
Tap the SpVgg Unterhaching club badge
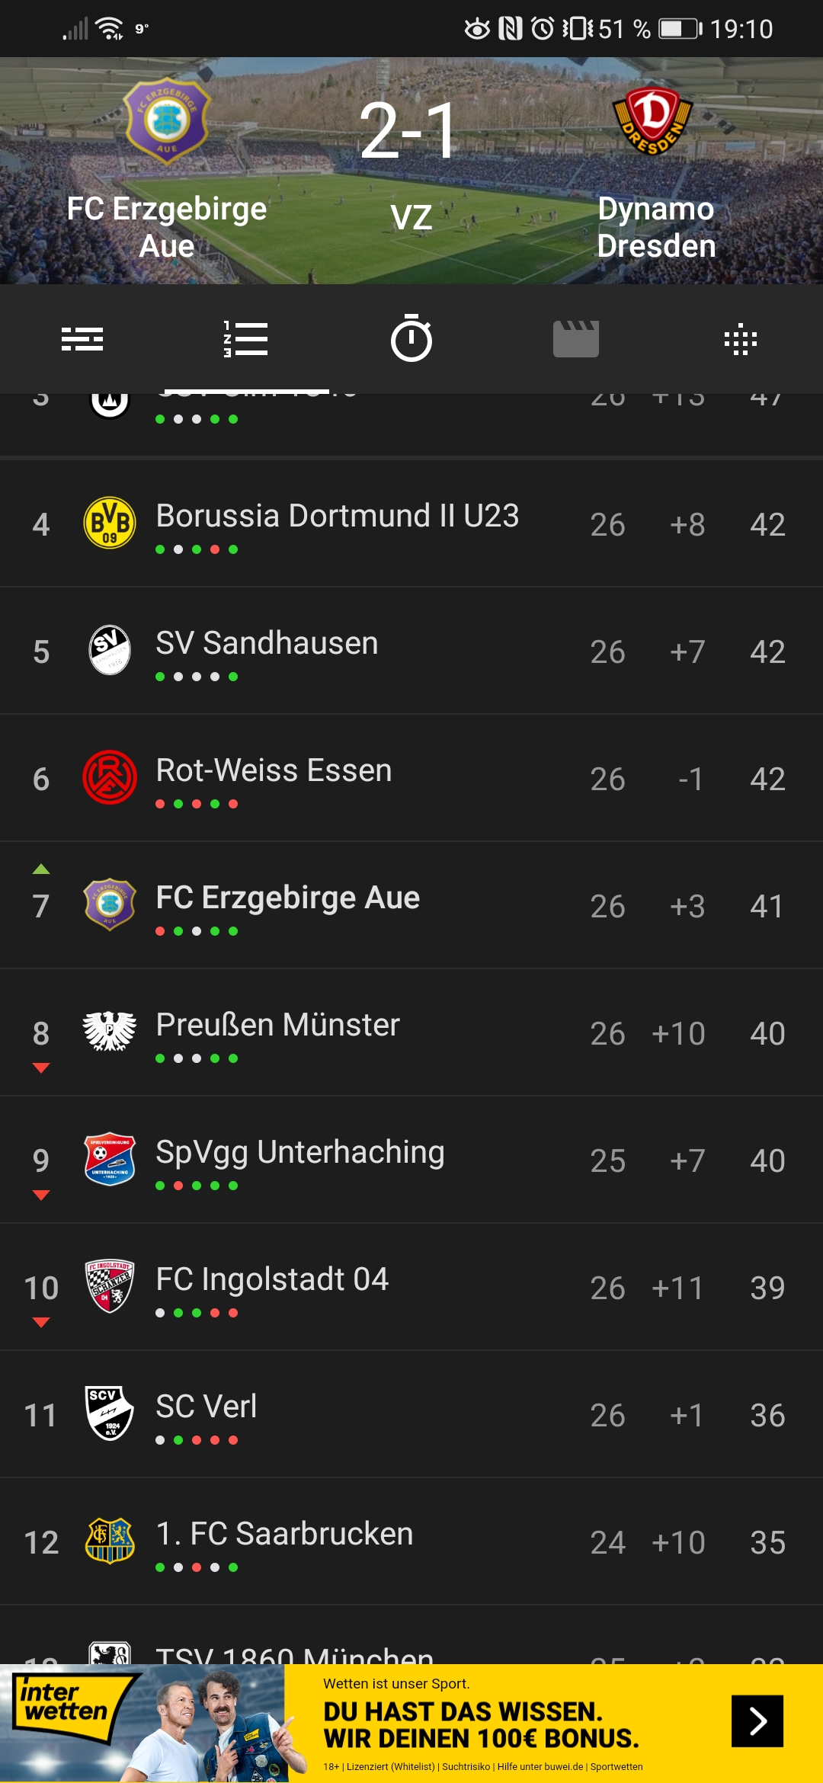[x=110, y=1159]
